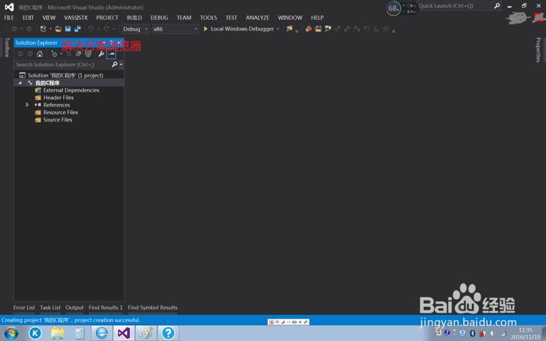
Task: Click the volume speaker tray icon
Action: (x=492, y=333)
